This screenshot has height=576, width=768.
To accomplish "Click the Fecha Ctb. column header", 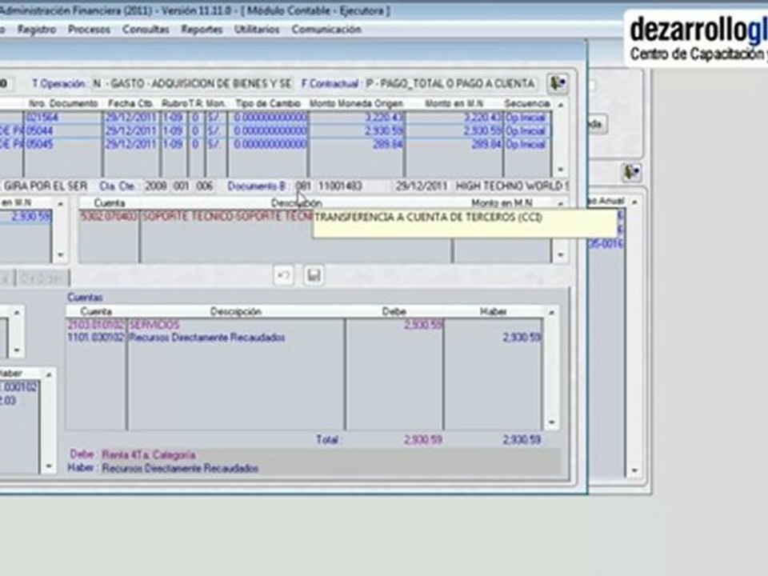I will pos(130,103).
